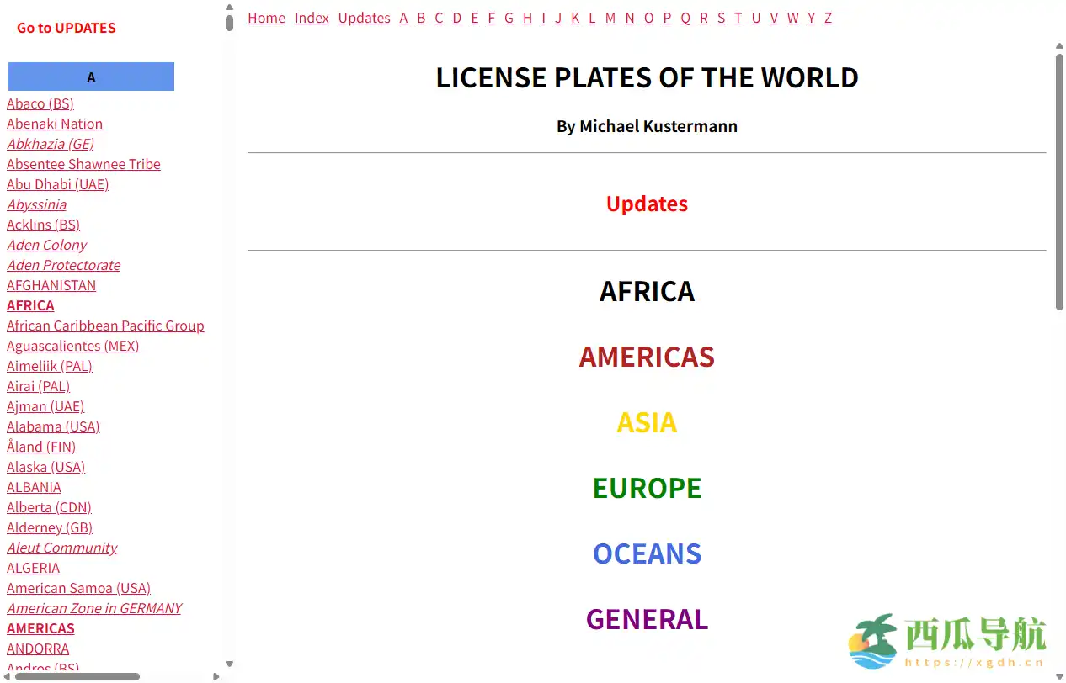Open the AFRICA section heading
This screenshot has width=1066, height=683.
tap(647, 291)
